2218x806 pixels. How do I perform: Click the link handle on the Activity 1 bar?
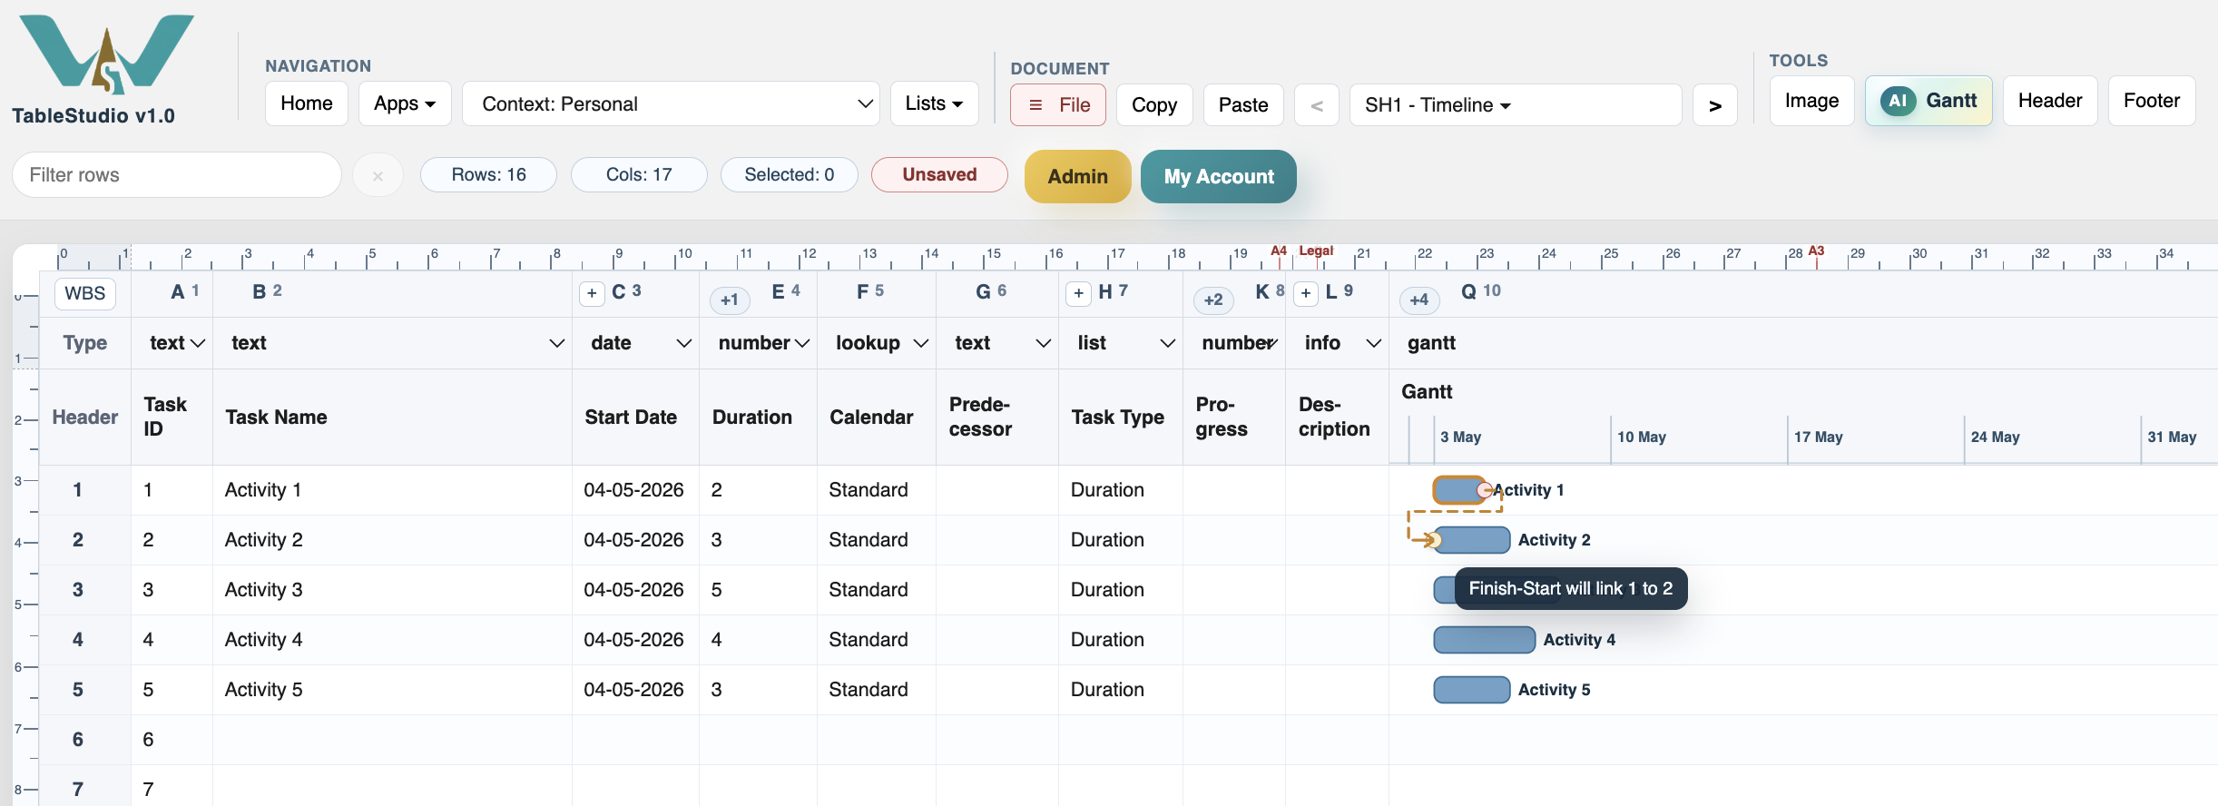tap(1485, 490)
